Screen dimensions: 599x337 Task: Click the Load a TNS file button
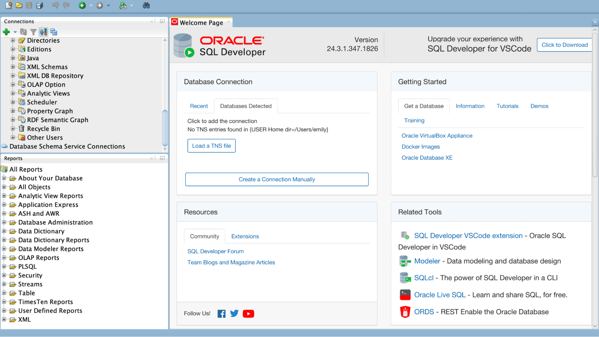pyautogui.click(x=211, y=146)
